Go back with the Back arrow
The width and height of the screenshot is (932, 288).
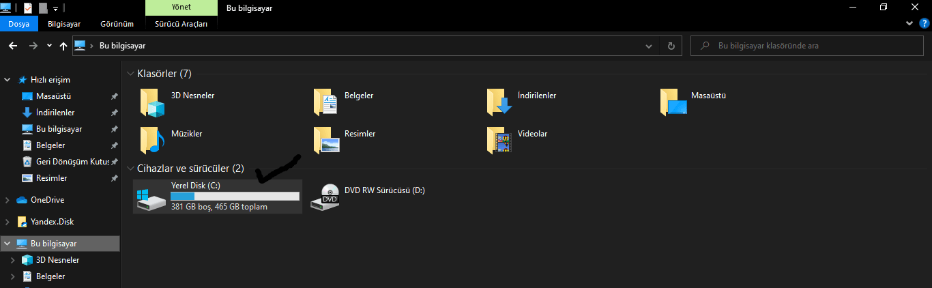tap(12, 46)
